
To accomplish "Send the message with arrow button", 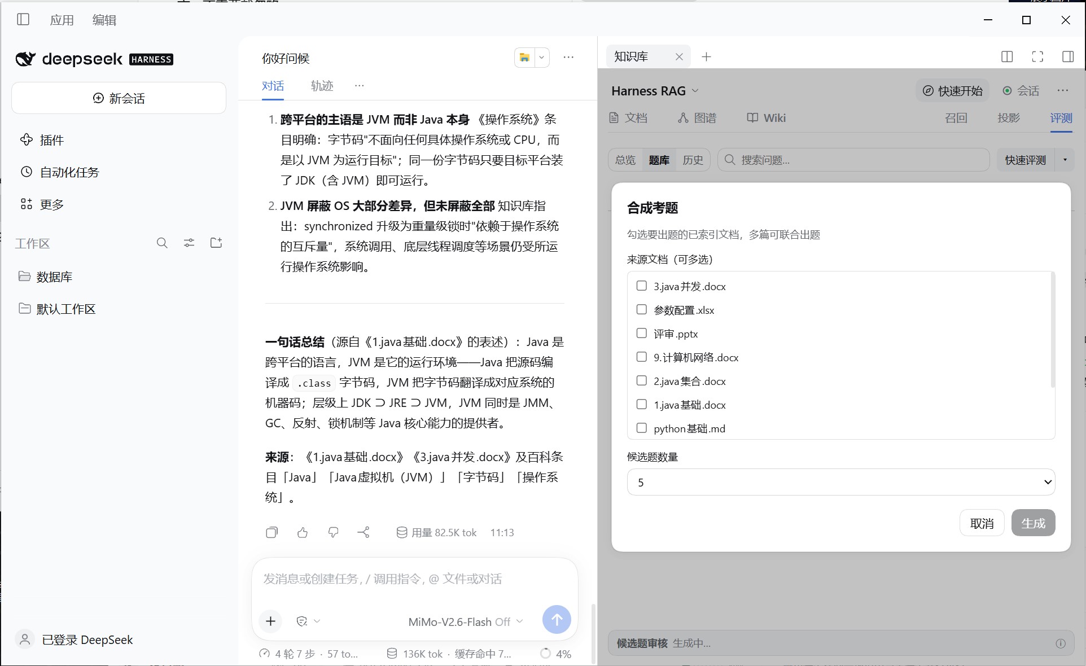I will [x=557, y=620].
